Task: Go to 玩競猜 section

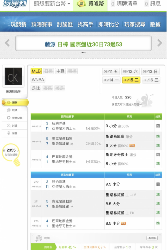Action: coord(19,24)
